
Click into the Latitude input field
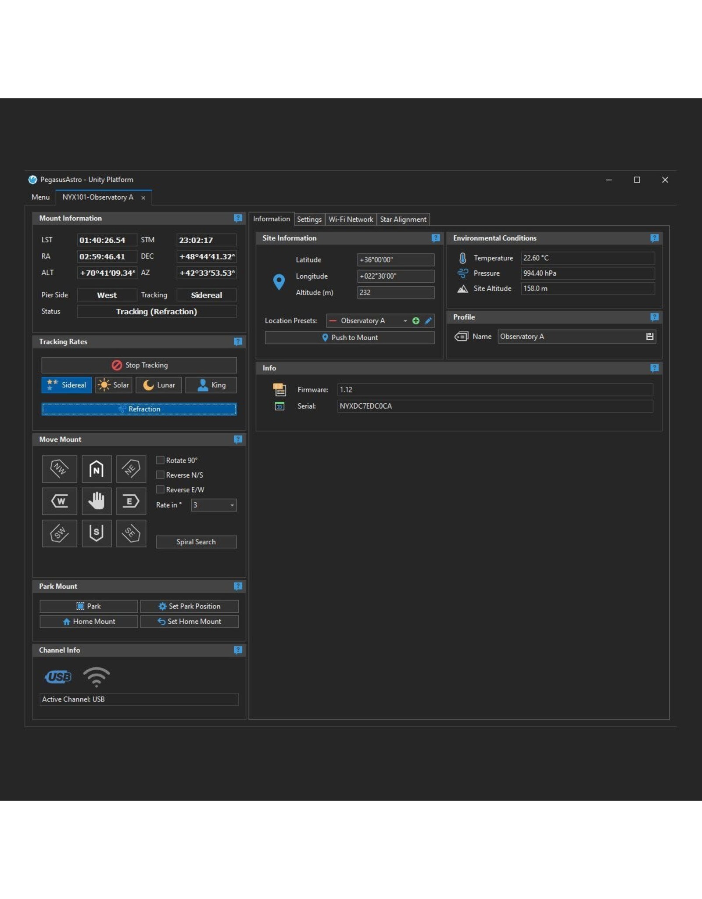(x=395, y=260)
